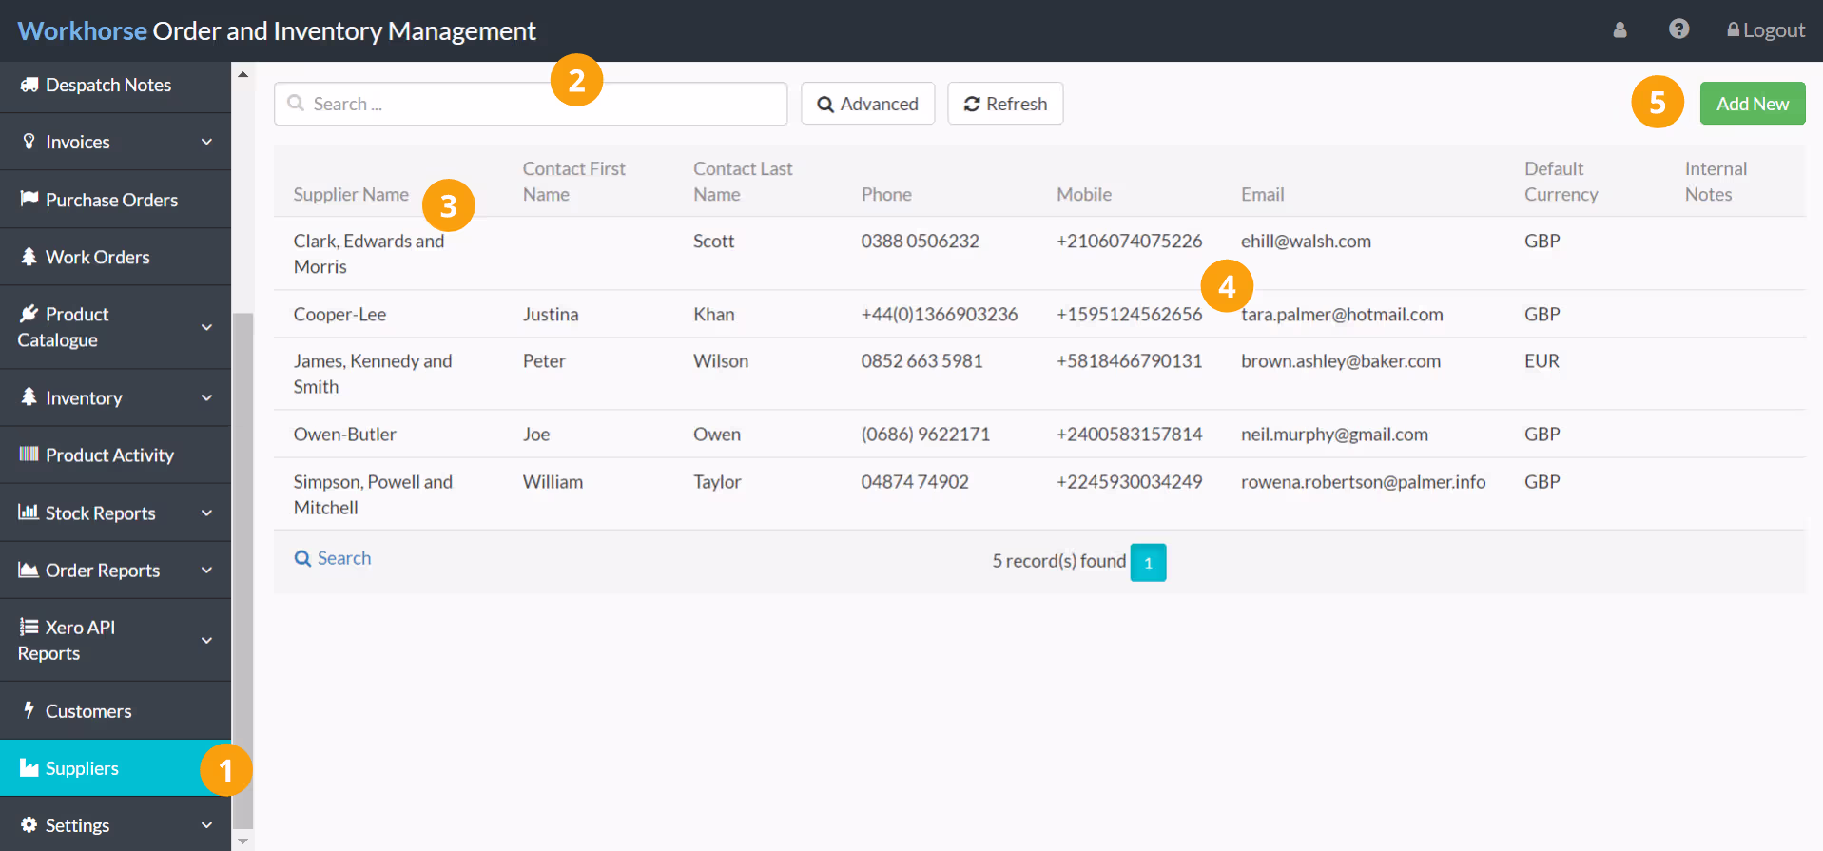Viewport: 1823px width, 851px height.
Task: Open the Cooper-Lee supplier row
Action: point(1039,314)
